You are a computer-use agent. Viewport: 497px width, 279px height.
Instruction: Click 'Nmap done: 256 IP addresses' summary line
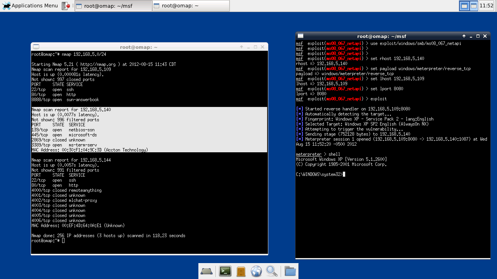[x=108, y=236]
